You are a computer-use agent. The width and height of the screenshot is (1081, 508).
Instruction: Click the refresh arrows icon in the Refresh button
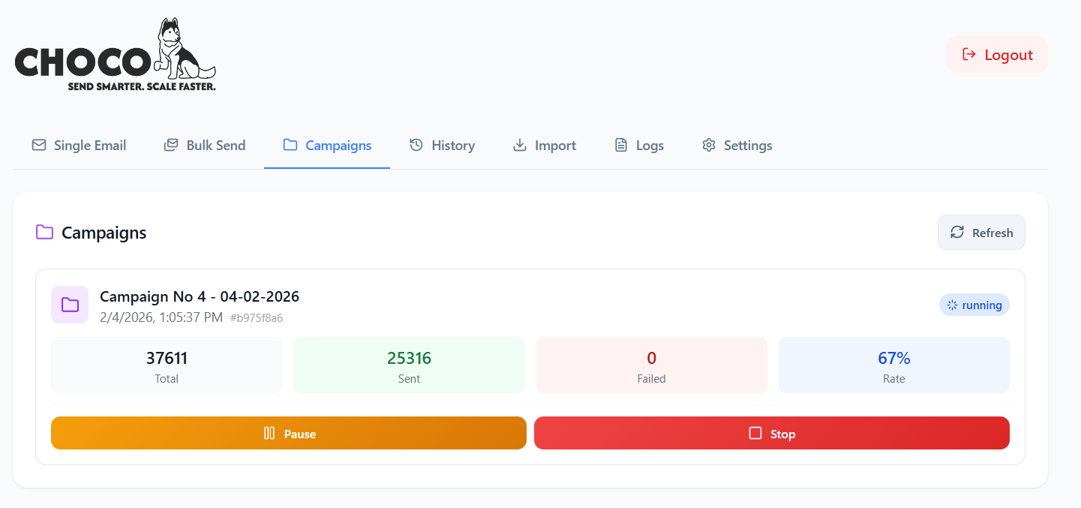coord(957,233)
